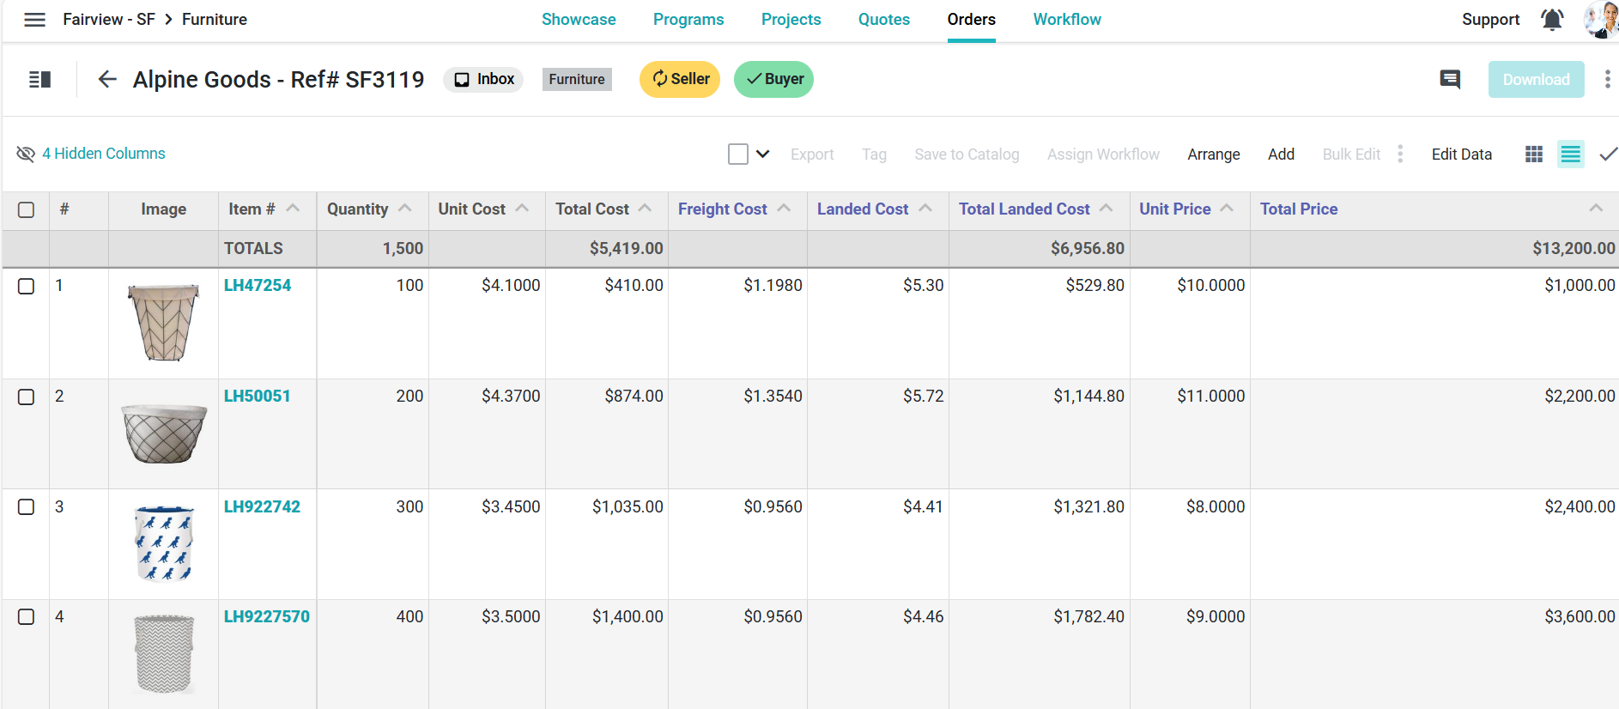Viewport: 1619px width, 709px height.
Task: Check the header select-all checkbox
Action: [27, 209]
